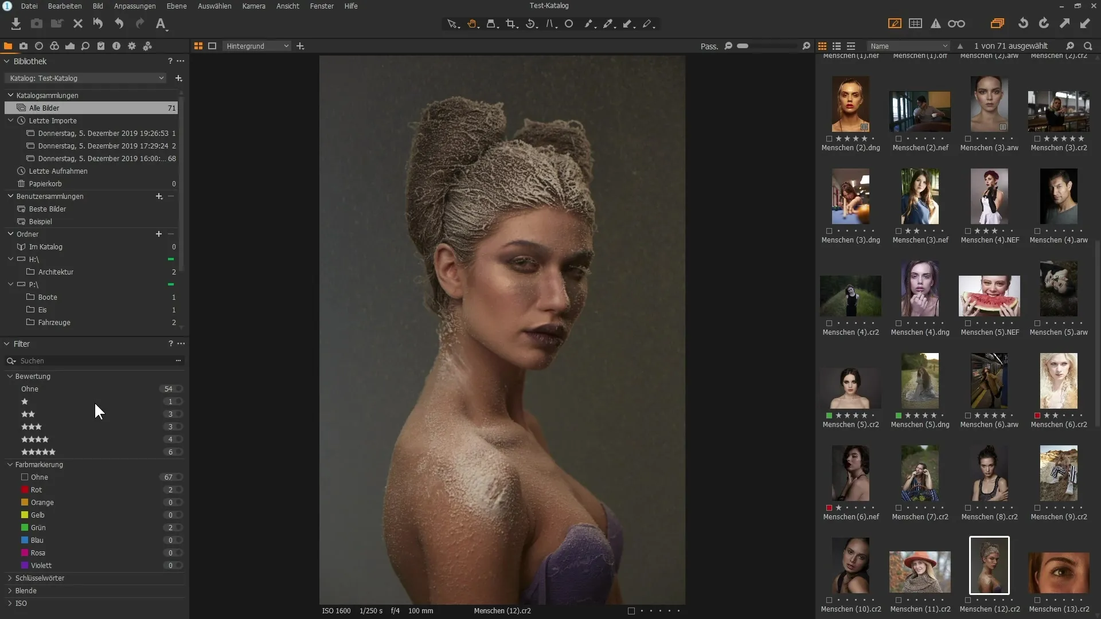The width and height of the screenshot is (1101, 619).
Task: Open the Datei menu
Action: tap(29, 6)
